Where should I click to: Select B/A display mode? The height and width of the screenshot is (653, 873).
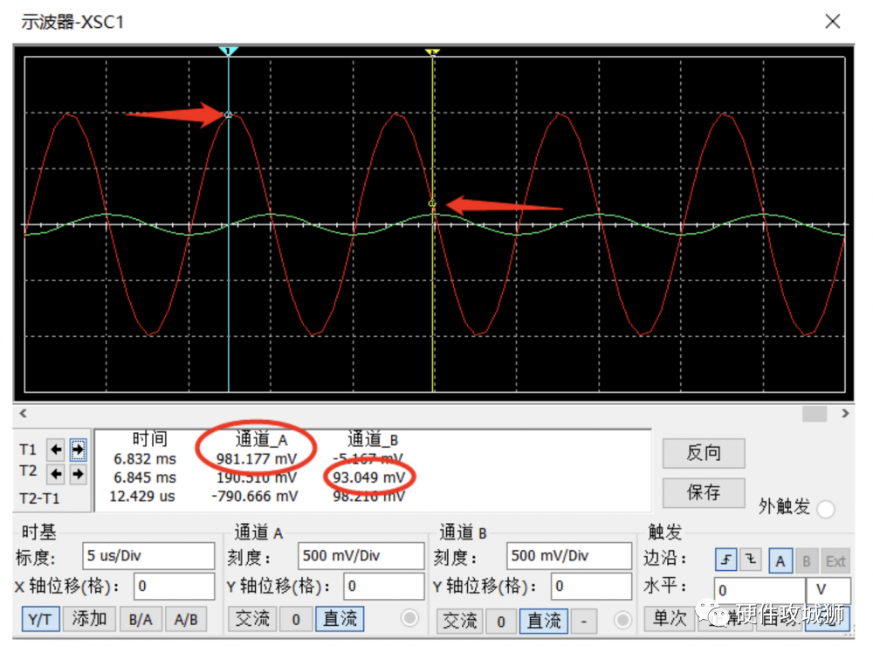(x=141, y=619)
